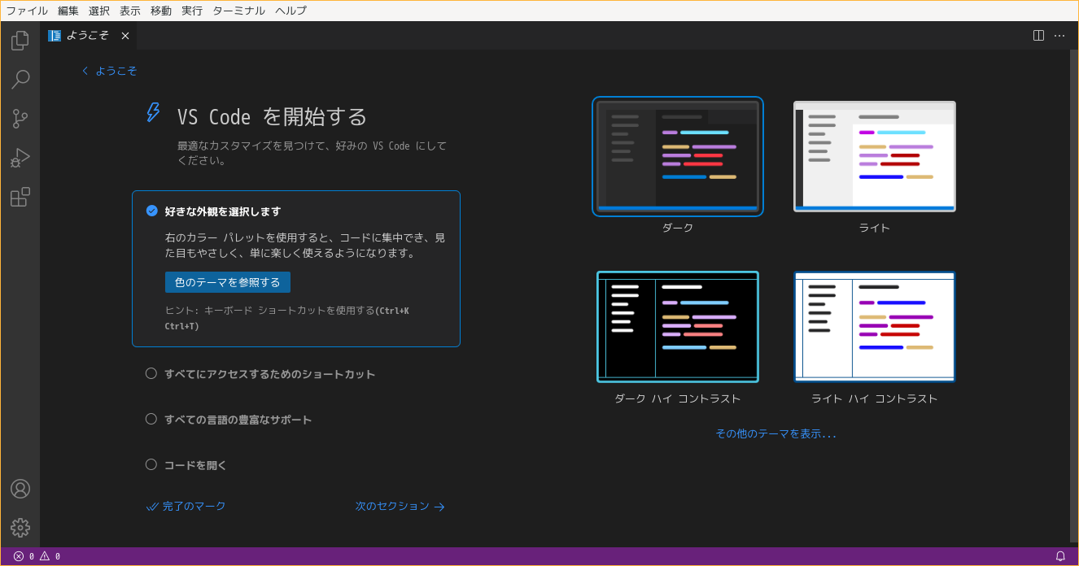This screenshot has width=1079, height=566.
Task: Click the lightning bolt icon beside VS Code を開始する
Action: coord(153,112)
